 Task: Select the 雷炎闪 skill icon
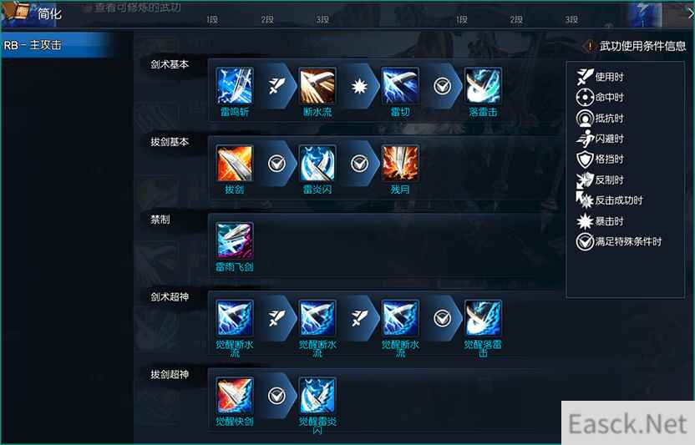(317, 163)
